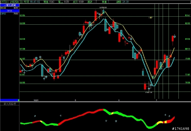Click the 8013 price axis label
Screen dimensions: 191x131
[x=187, y=49]
